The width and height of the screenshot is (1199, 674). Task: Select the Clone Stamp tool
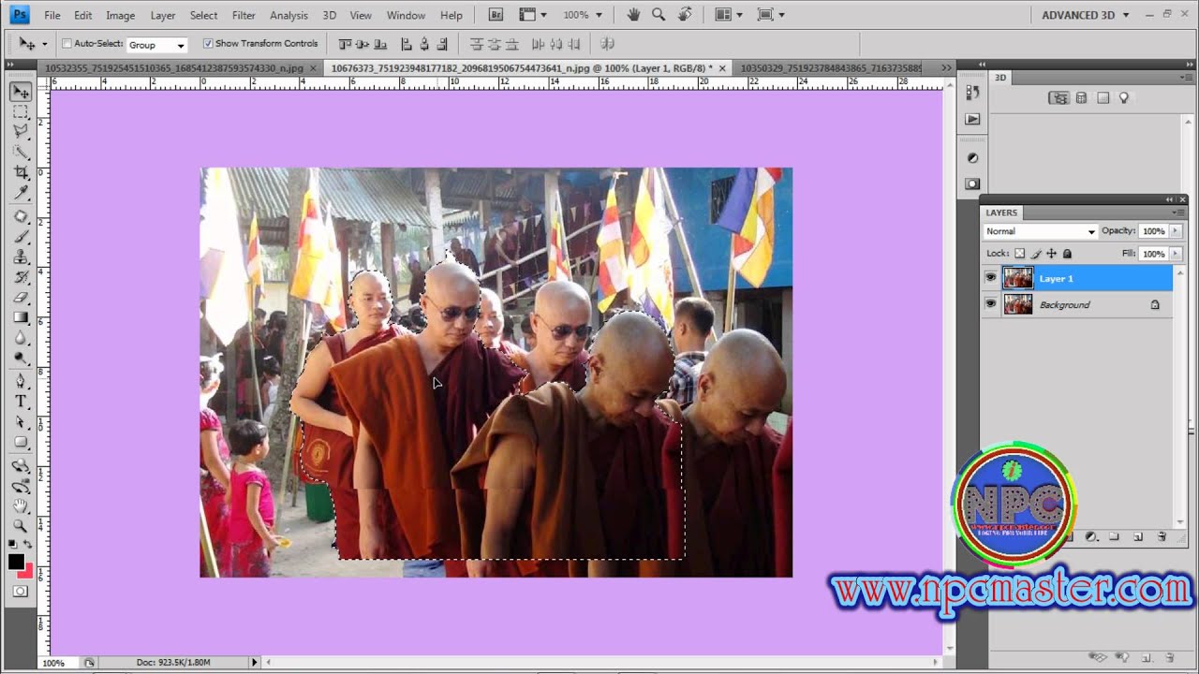(x=21, y=257)
